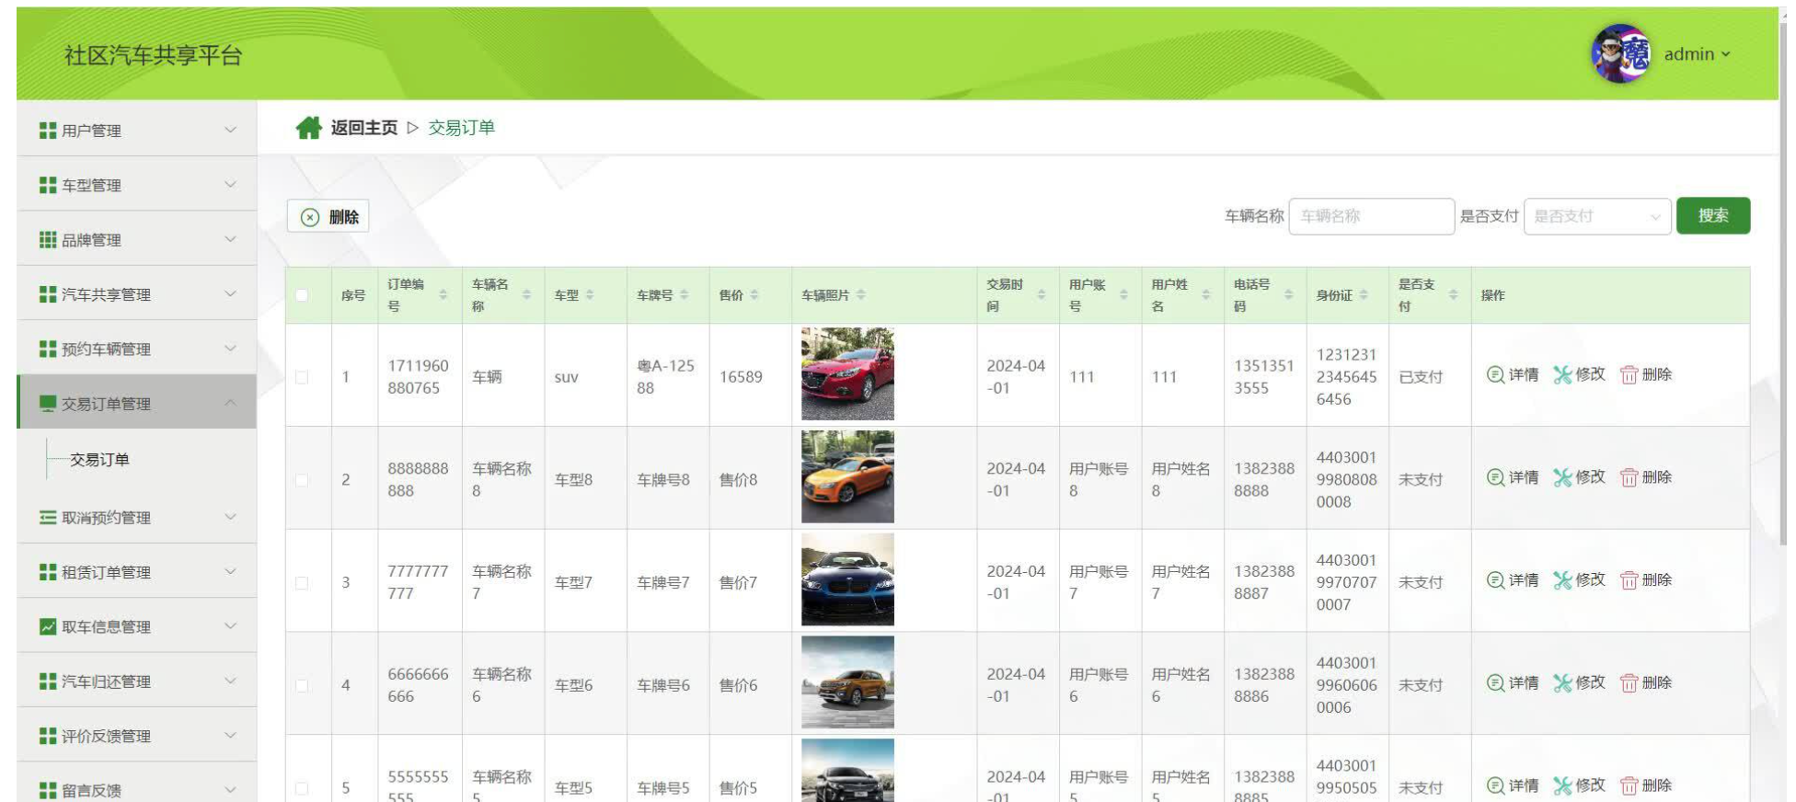
Task: Click the orange car thumbnail
Action: click(x=847, y=477)
